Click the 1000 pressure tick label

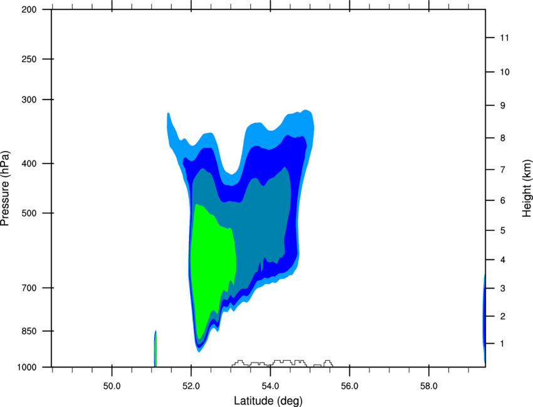point(26,367)
